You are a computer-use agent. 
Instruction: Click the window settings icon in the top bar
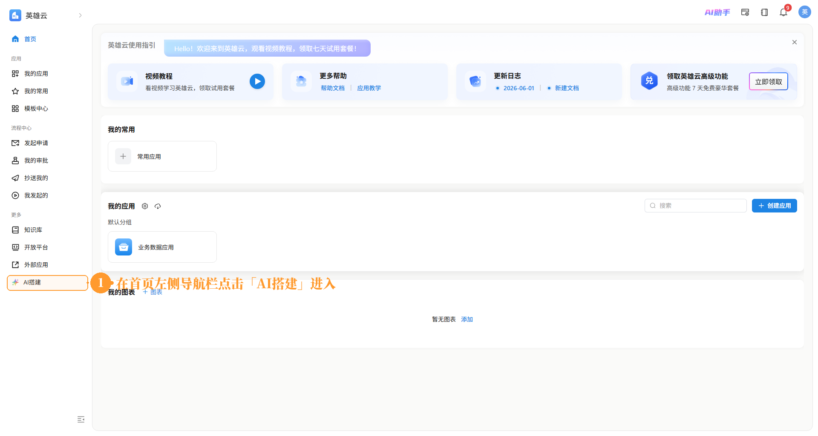pyautogui.click(x=745, y=12)
